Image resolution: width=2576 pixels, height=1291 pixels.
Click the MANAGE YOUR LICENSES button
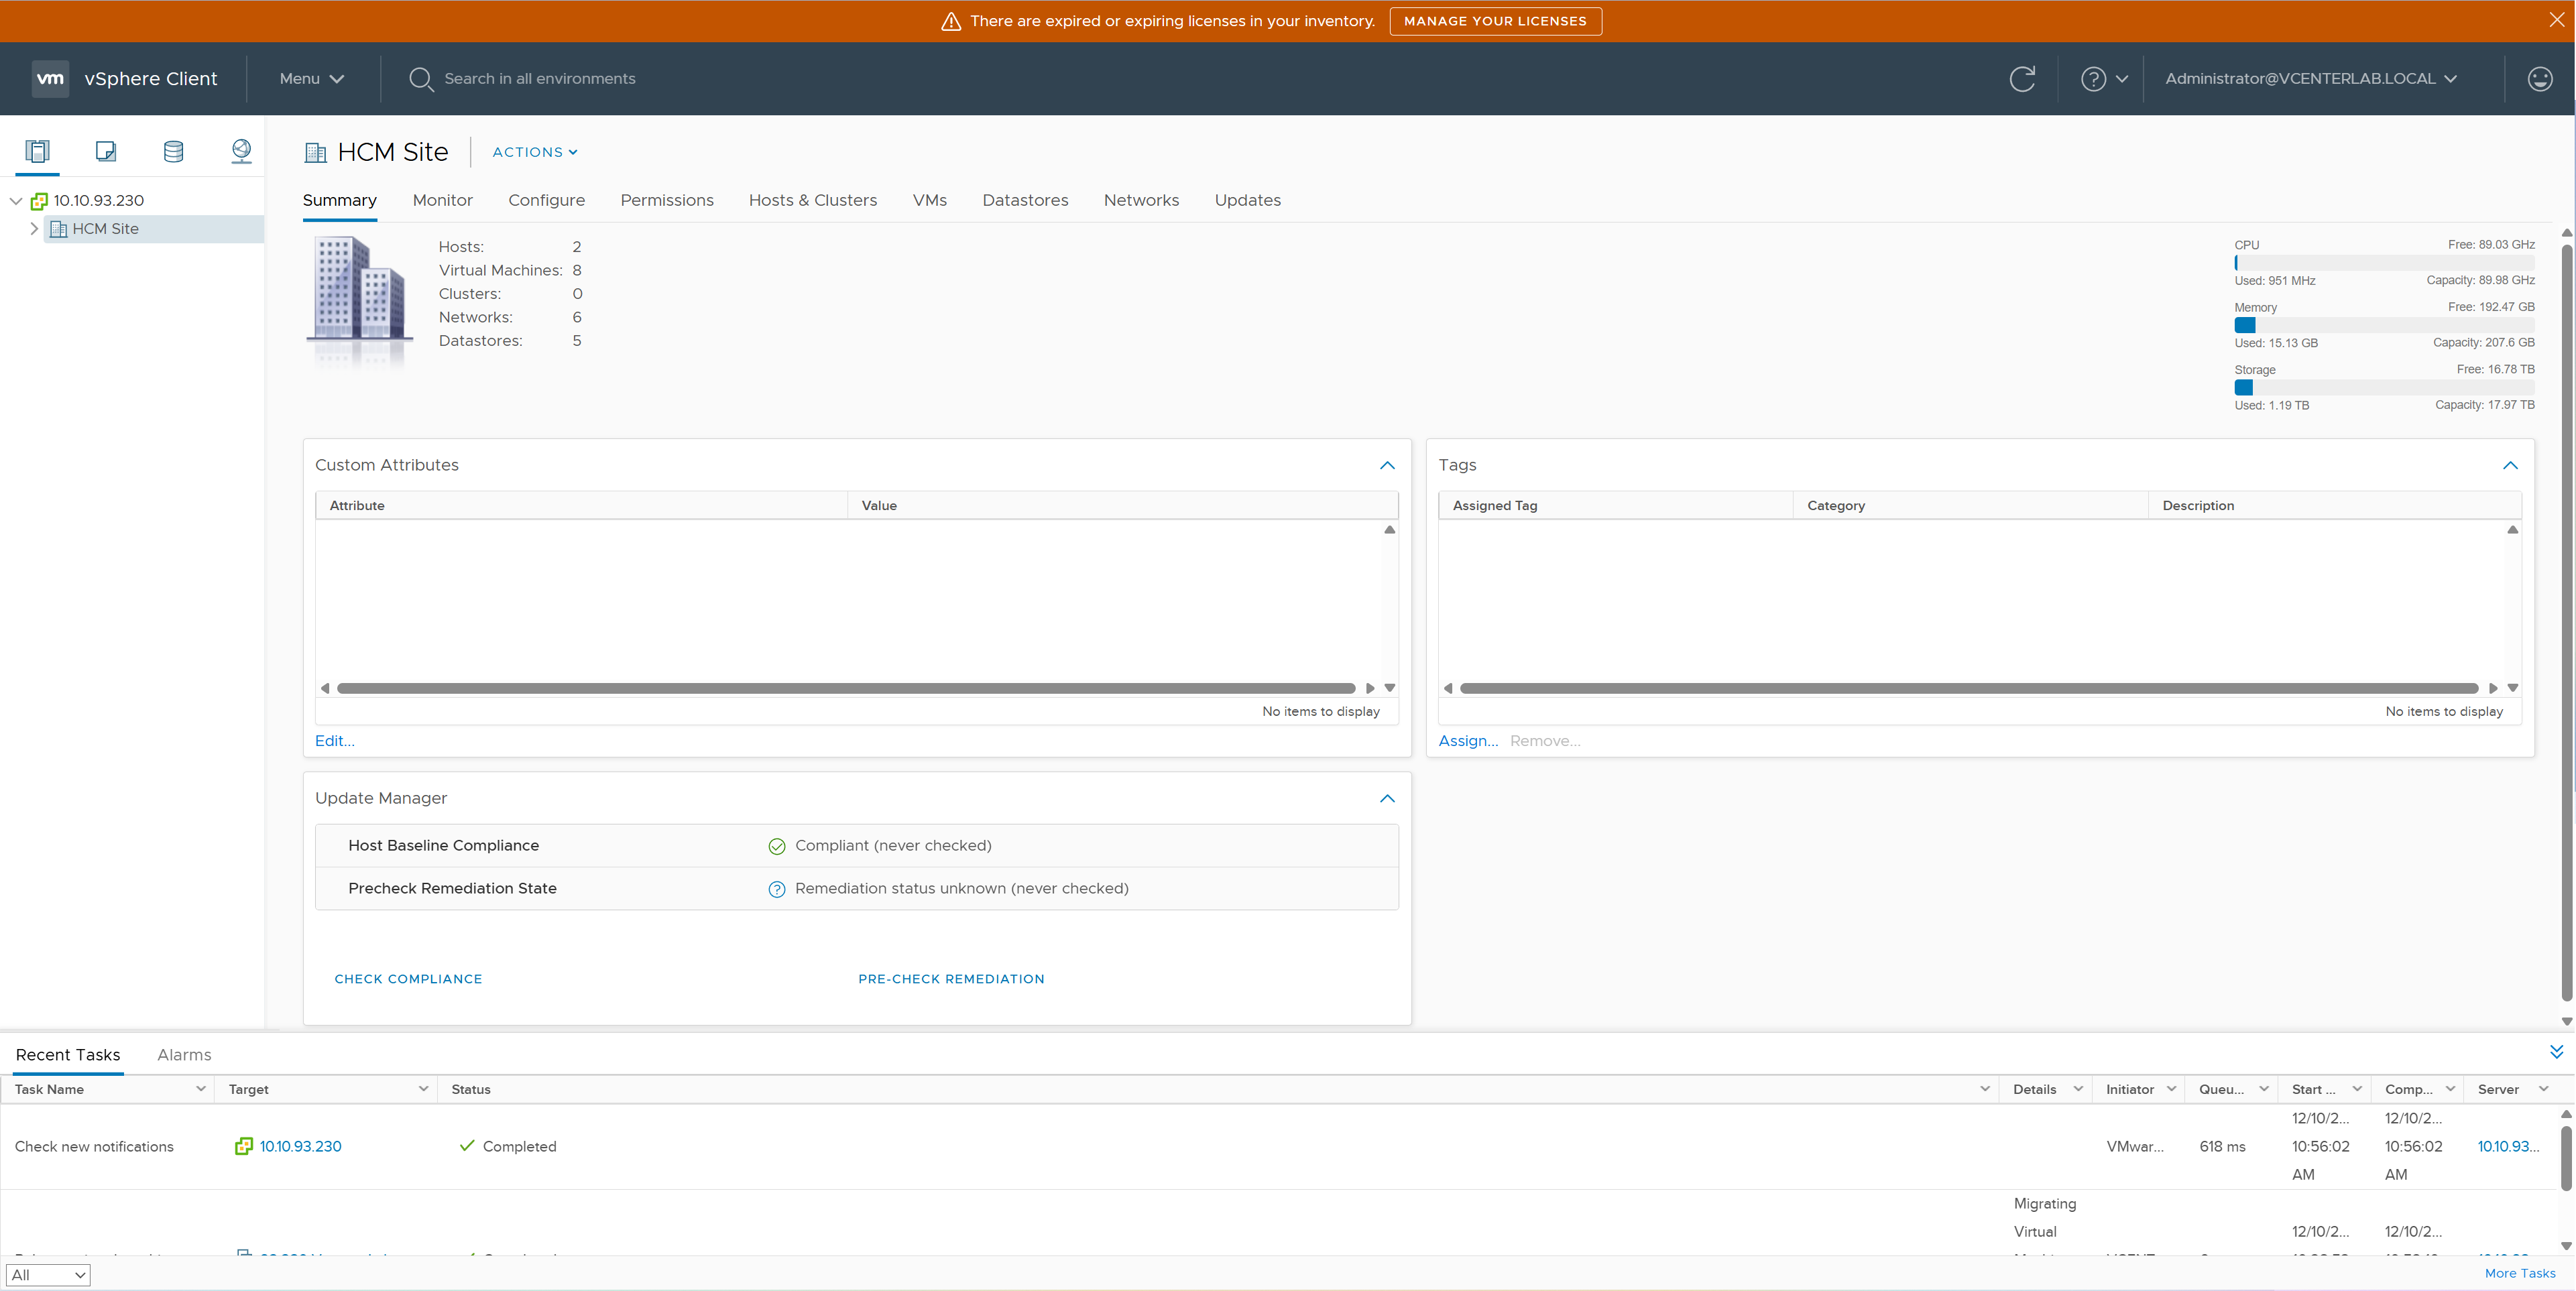click(x=1495, y=21)
